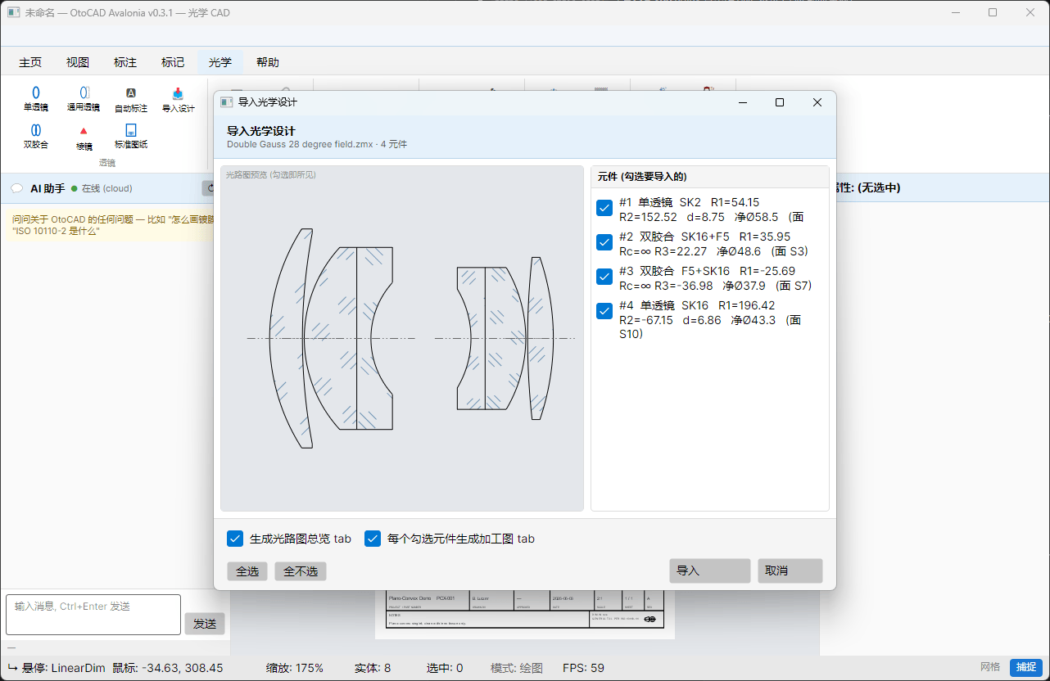Select the 双胶合 doublet tool

click(x=36, y=137)
